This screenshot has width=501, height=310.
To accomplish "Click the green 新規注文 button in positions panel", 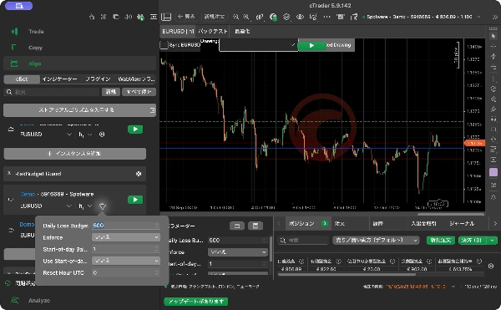I will [441, 240].
